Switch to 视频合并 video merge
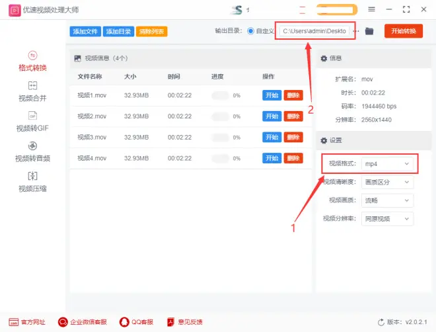 (x=32, y=91)
